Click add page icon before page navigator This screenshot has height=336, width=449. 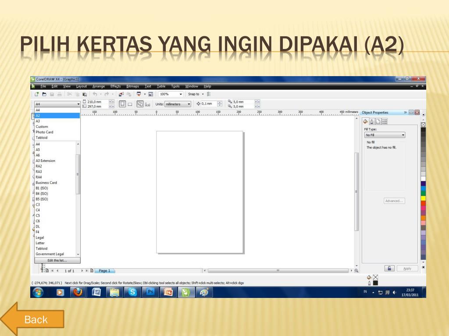(x=47, y=270)
